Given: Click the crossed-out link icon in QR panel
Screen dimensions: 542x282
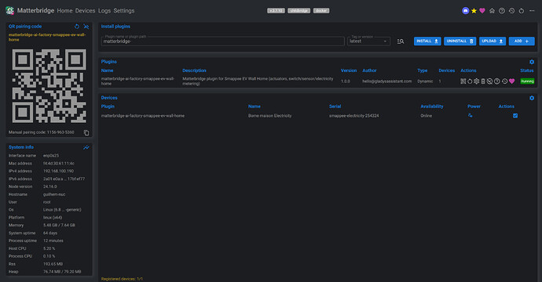Looking at the screenshot, I should (x=86, y=26).
